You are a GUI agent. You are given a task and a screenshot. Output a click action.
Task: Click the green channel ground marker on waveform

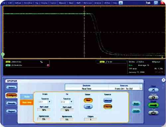(x=3, y=55)
